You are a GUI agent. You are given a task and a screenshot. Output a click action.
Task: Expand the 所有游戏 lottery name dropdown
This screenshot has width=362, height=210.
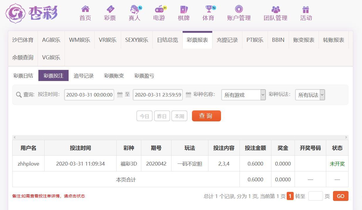(x=243, y=95)
